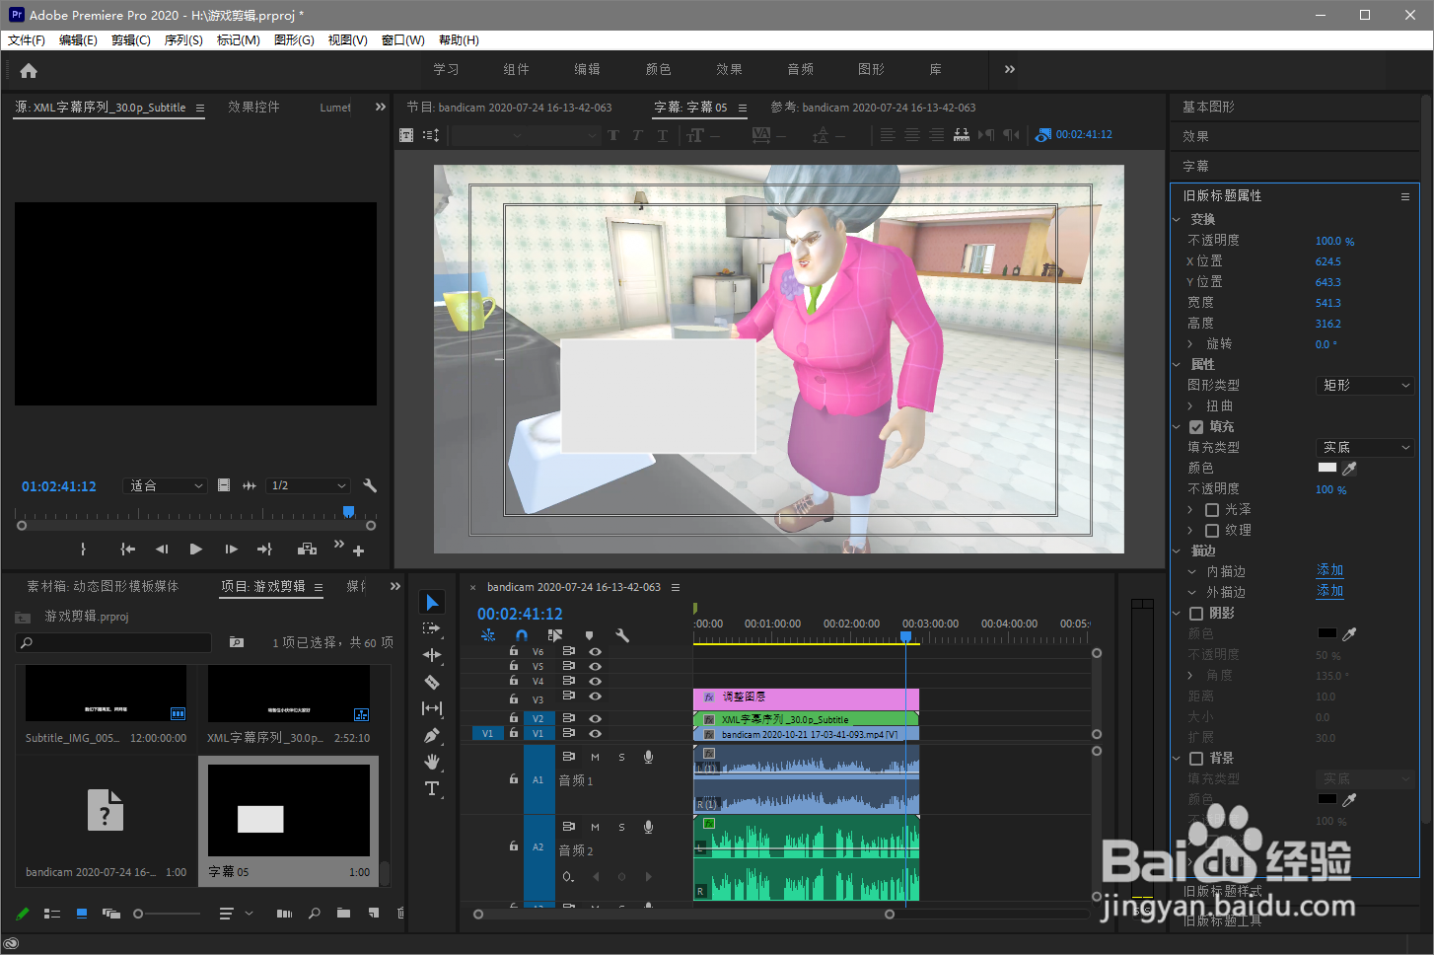Add a timeline marker icon
The image size is (1434, 955).
coord(589,635)
